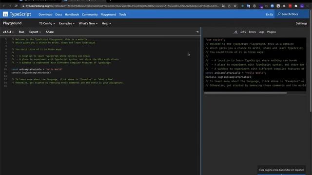Expand the Export dropdown

(x=35, y=32)
